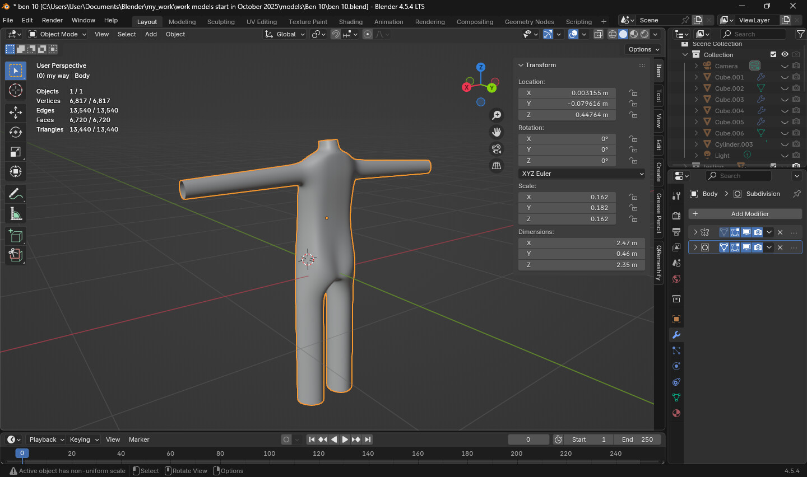Activate the Move tool
This screenshot has height=477, width=807.
[16, 113]
